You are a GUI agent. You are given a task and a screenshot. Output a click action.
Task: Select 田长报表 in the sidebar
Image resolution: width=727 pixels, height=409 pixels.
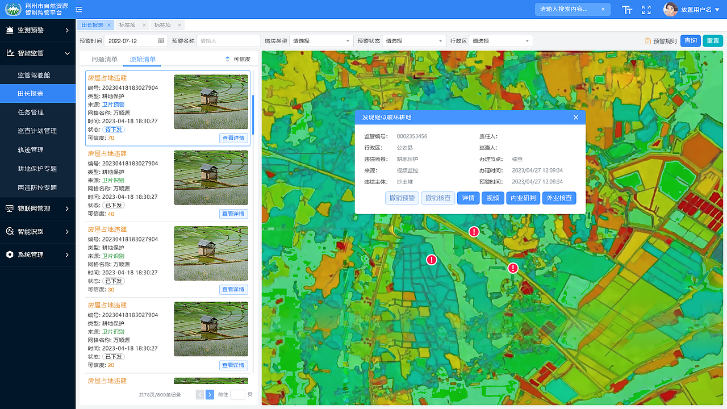click(37, 93)
